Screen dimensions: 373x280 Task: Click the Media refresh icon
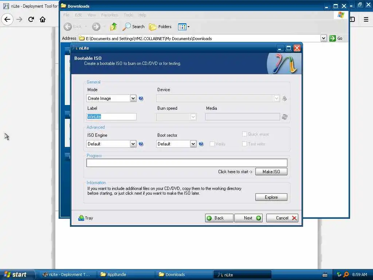[x=284, y=117]
